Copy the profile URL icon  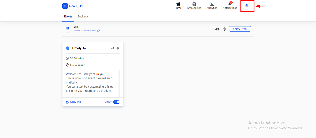point(98,31)
